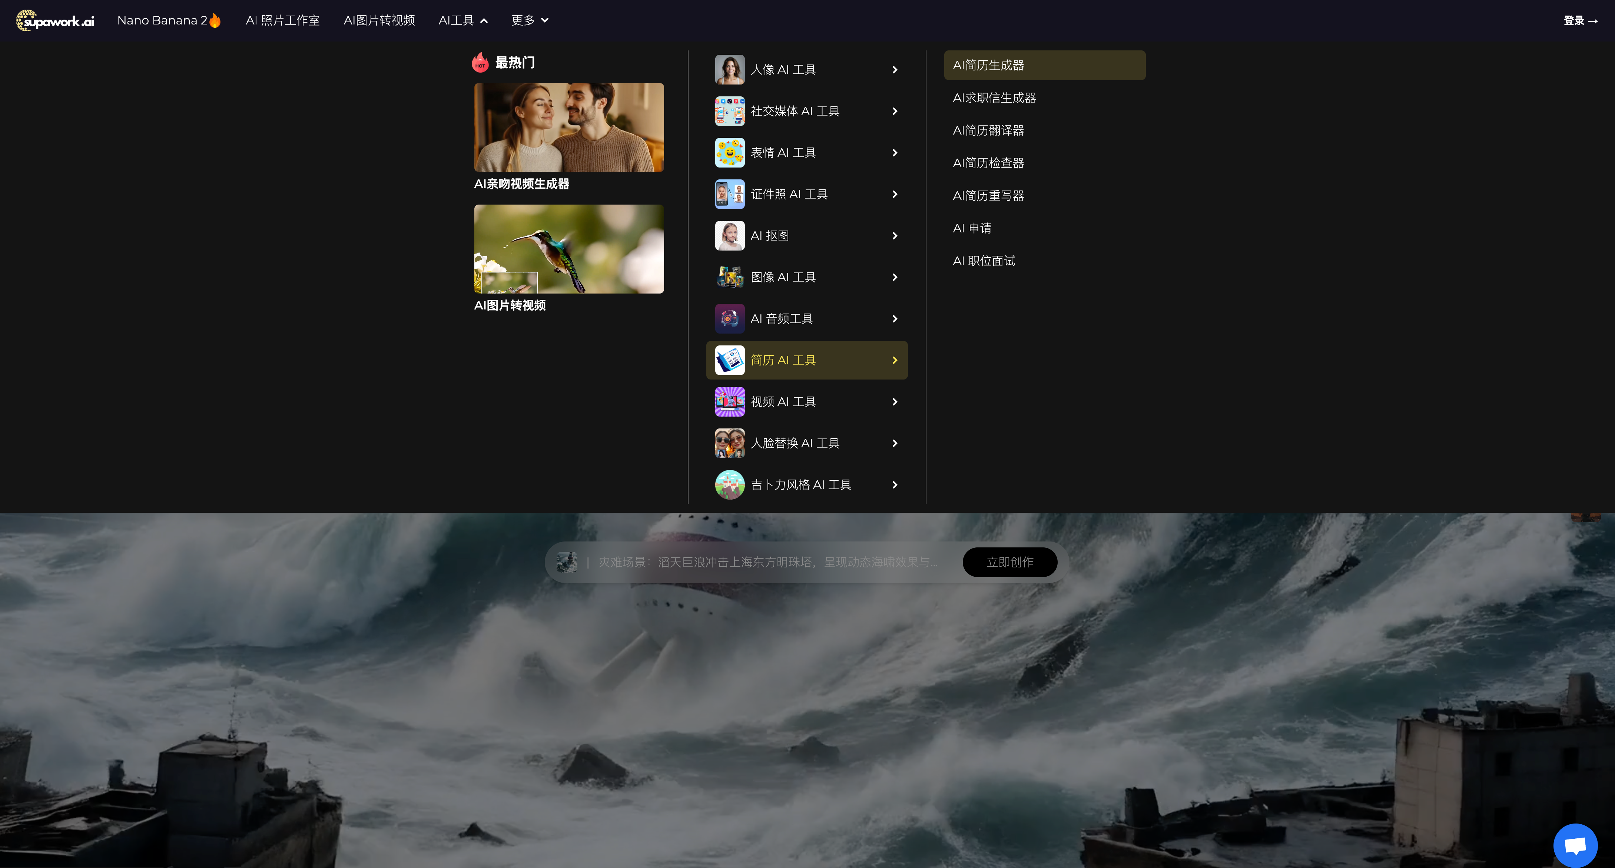
Task: Click the 登录 login link
Action: pos(1579,21)
